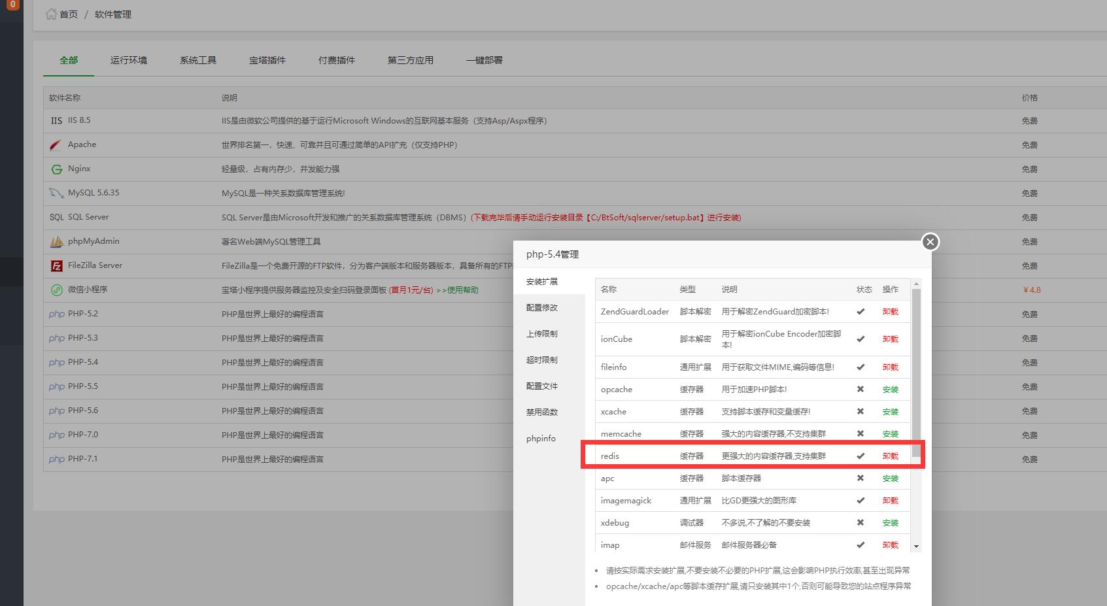Screen dimensions: 1107x606
Task: Install the opcache extension
Action: [891, 390]
